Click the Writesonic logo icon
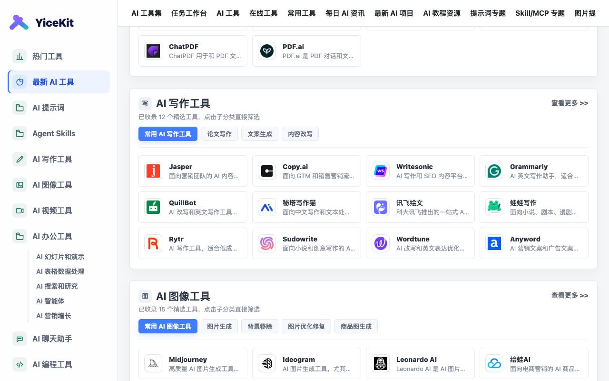Screen dimensions: 609x381 click(381, 171)
